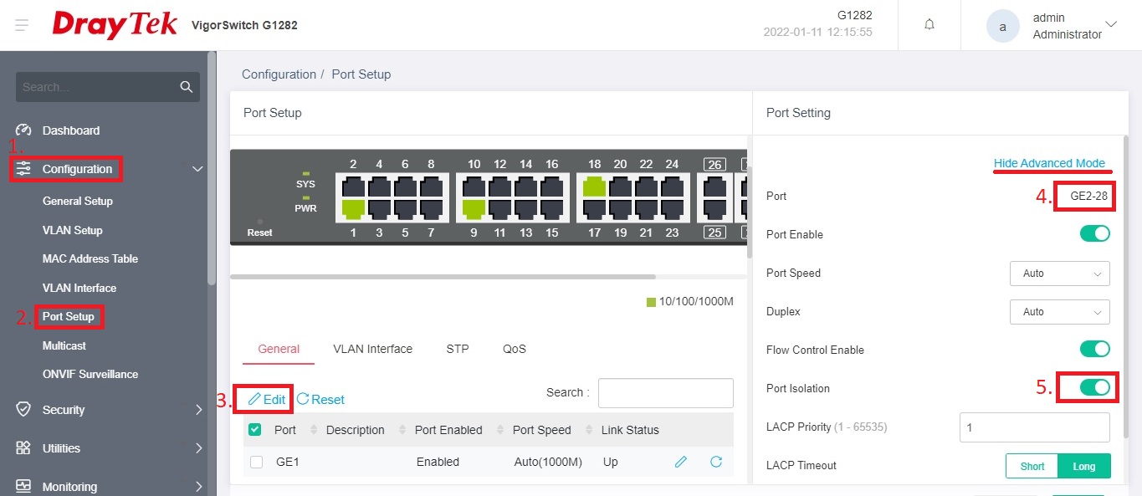This screenshot has height=496, width=1142.
Task: Select Short LACP Timeout button
Action: click(x=1032, y=466)
